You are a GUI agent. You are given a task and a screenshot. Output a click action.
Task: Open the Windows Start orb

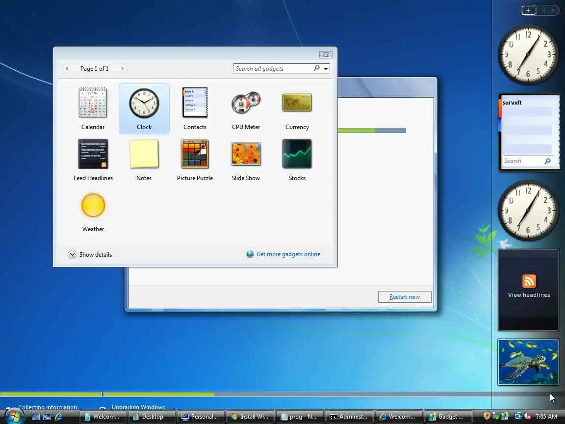pyautogui.click(x=14, y=416)
